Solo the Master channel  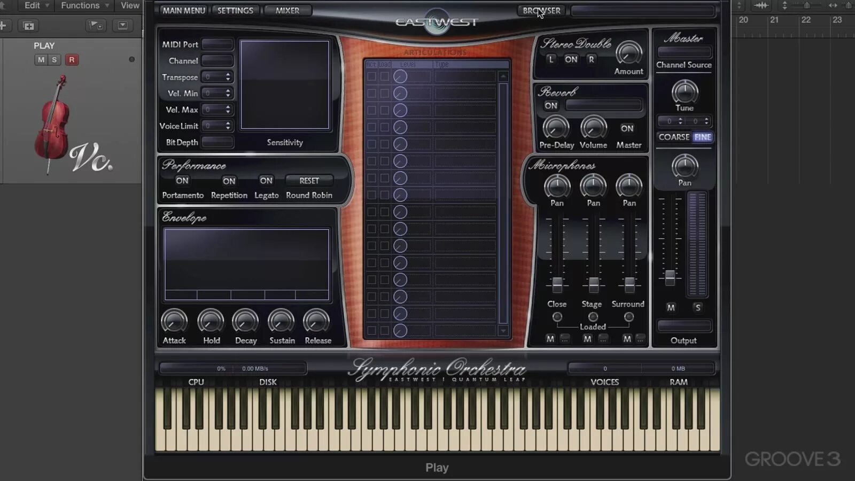coord(697,307)
